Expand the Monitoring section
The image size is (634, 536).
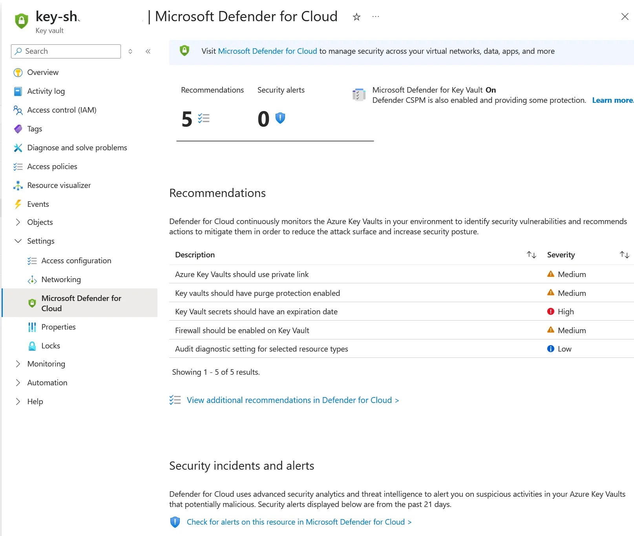click(18, 364)
